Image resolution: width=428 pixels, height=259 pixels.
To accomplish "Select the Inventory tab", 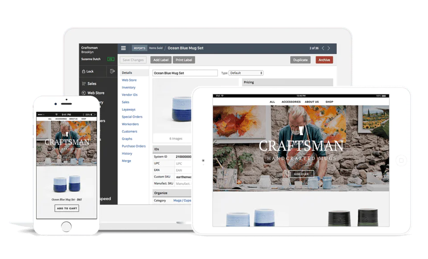I will pyautogui.click(x=128, y=87).
